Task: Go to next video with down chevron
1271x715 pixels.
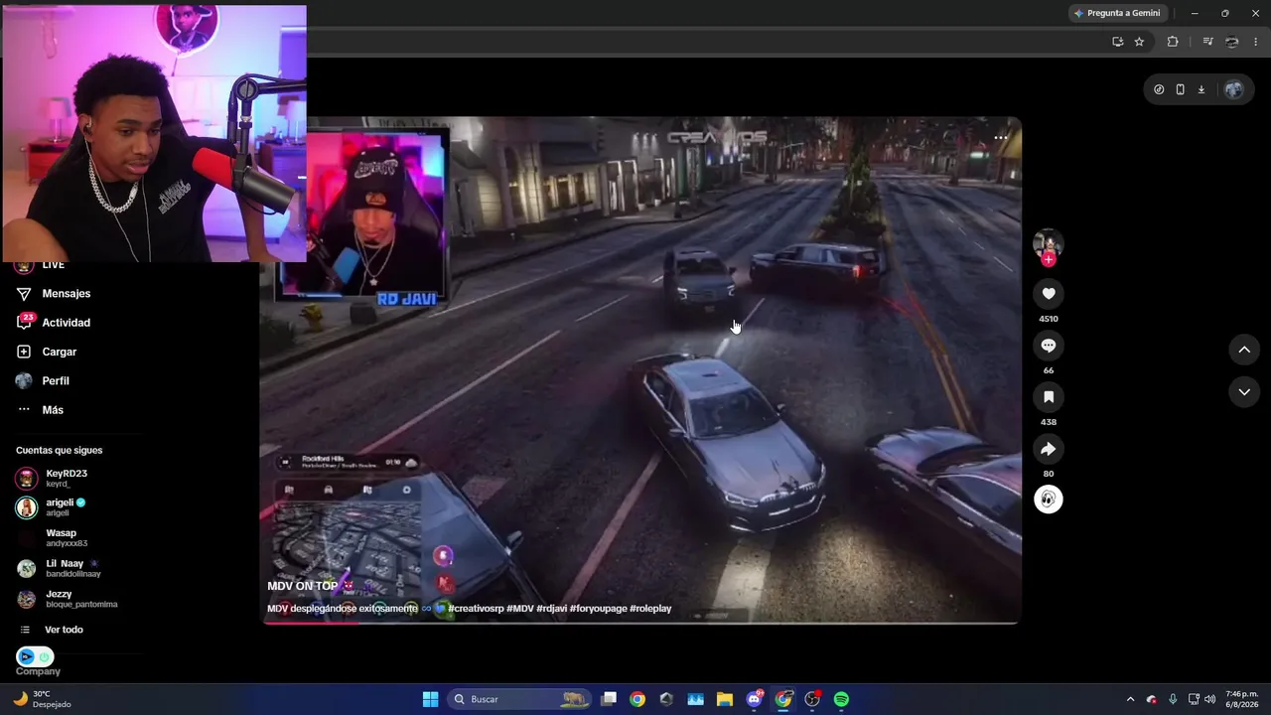Action: (1244, 392)
